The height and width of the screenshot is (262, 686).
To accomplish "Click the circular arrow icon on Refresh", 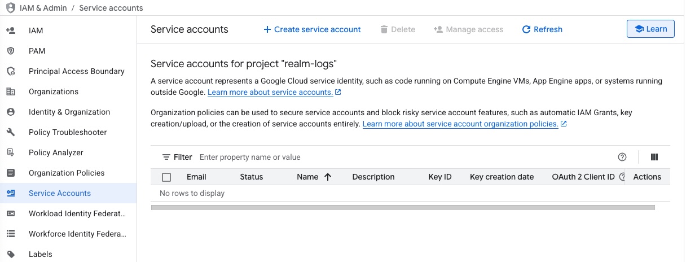I will (526, 29).
